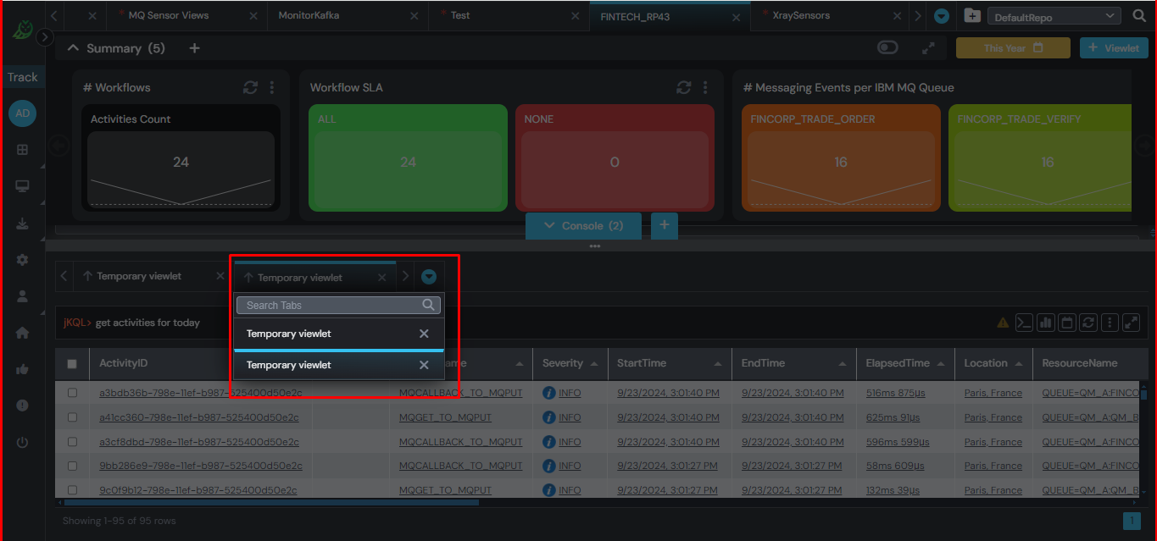This screenshot has height=541, width=1157.
Task: Click the + Viewlet button
Action: click(x=1114, y=48)
